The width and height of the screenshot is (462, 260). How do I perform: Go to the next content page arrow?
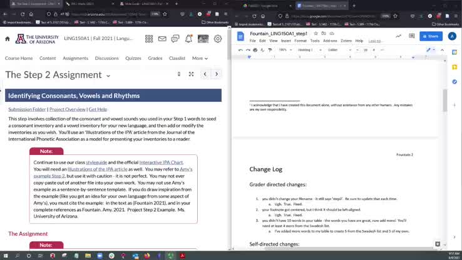216,74
